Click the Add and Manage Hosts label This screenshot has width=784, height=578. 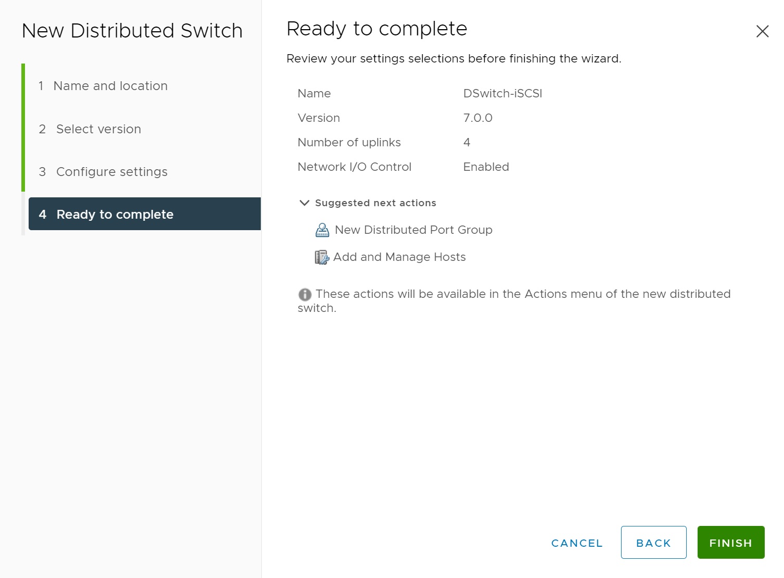coord(399,257)
